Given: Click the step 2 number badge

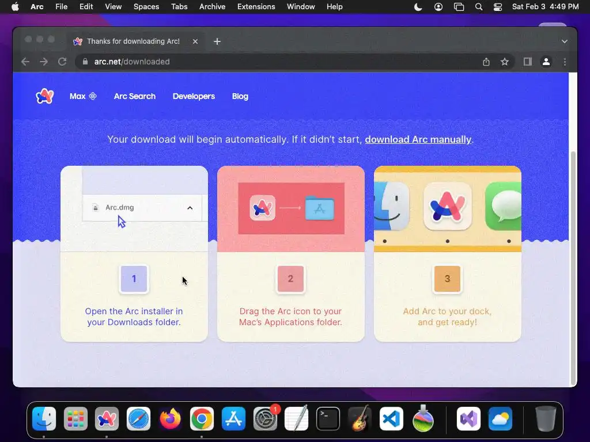Looking at the screenshot, I should click(290, 279).
